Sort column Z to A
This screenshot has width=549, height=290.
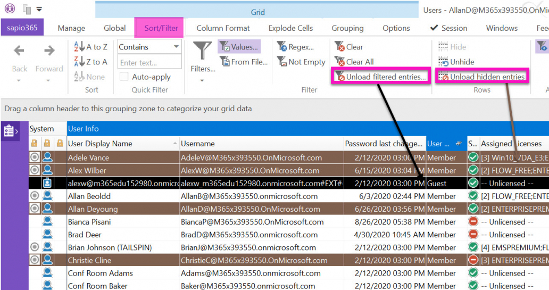click(90, 62)
